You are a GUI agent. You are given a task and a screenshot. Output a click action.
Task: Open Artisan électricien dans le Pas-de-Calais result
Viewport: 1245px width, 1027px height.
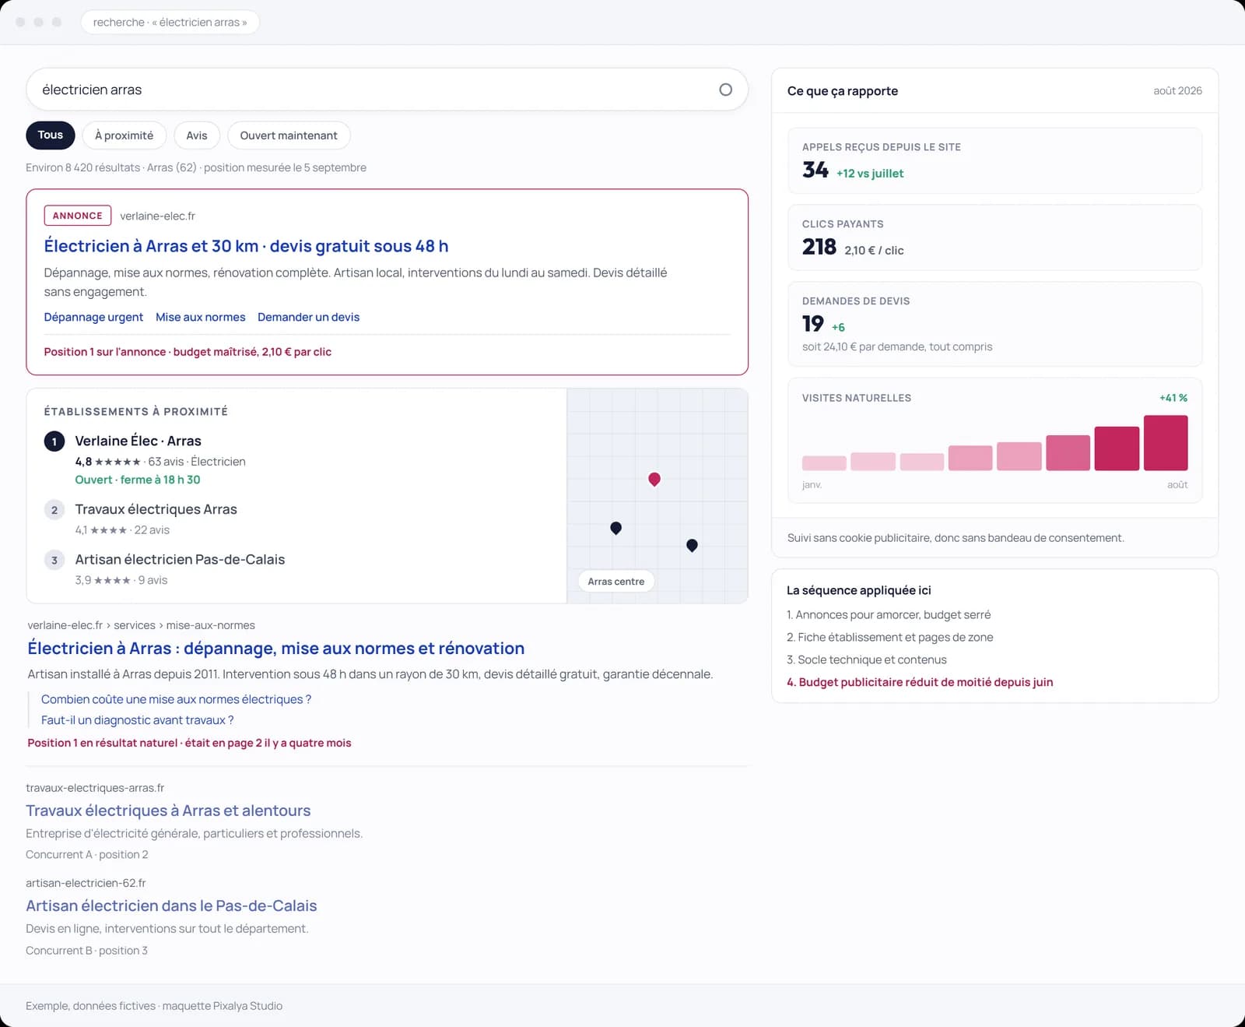[171, 906]
